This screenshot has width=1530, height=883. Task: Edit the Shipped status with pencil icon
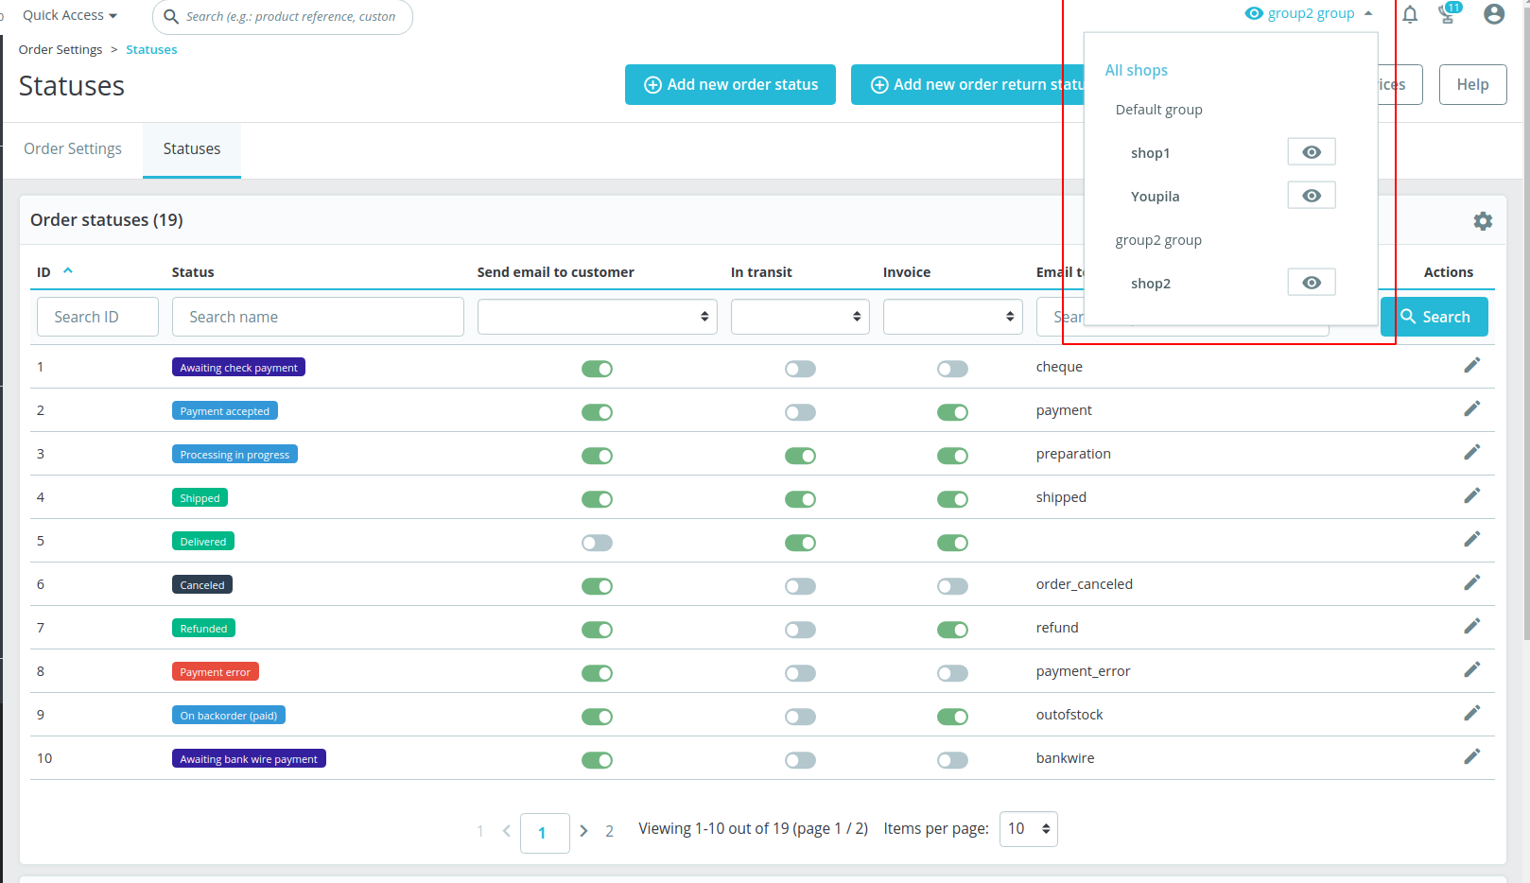pos(1471,494)
